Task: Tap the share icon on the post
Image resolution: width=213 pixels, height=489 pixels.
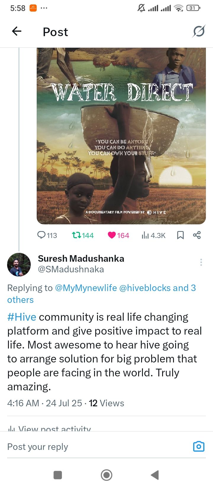Action: click(x=197, y=235)
